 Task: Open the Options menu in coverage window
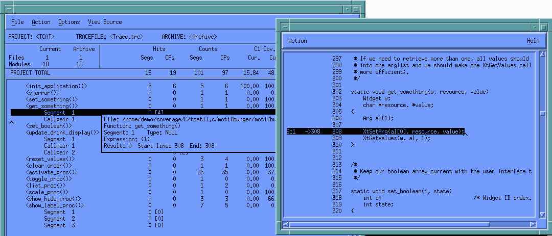click(69, 22)
